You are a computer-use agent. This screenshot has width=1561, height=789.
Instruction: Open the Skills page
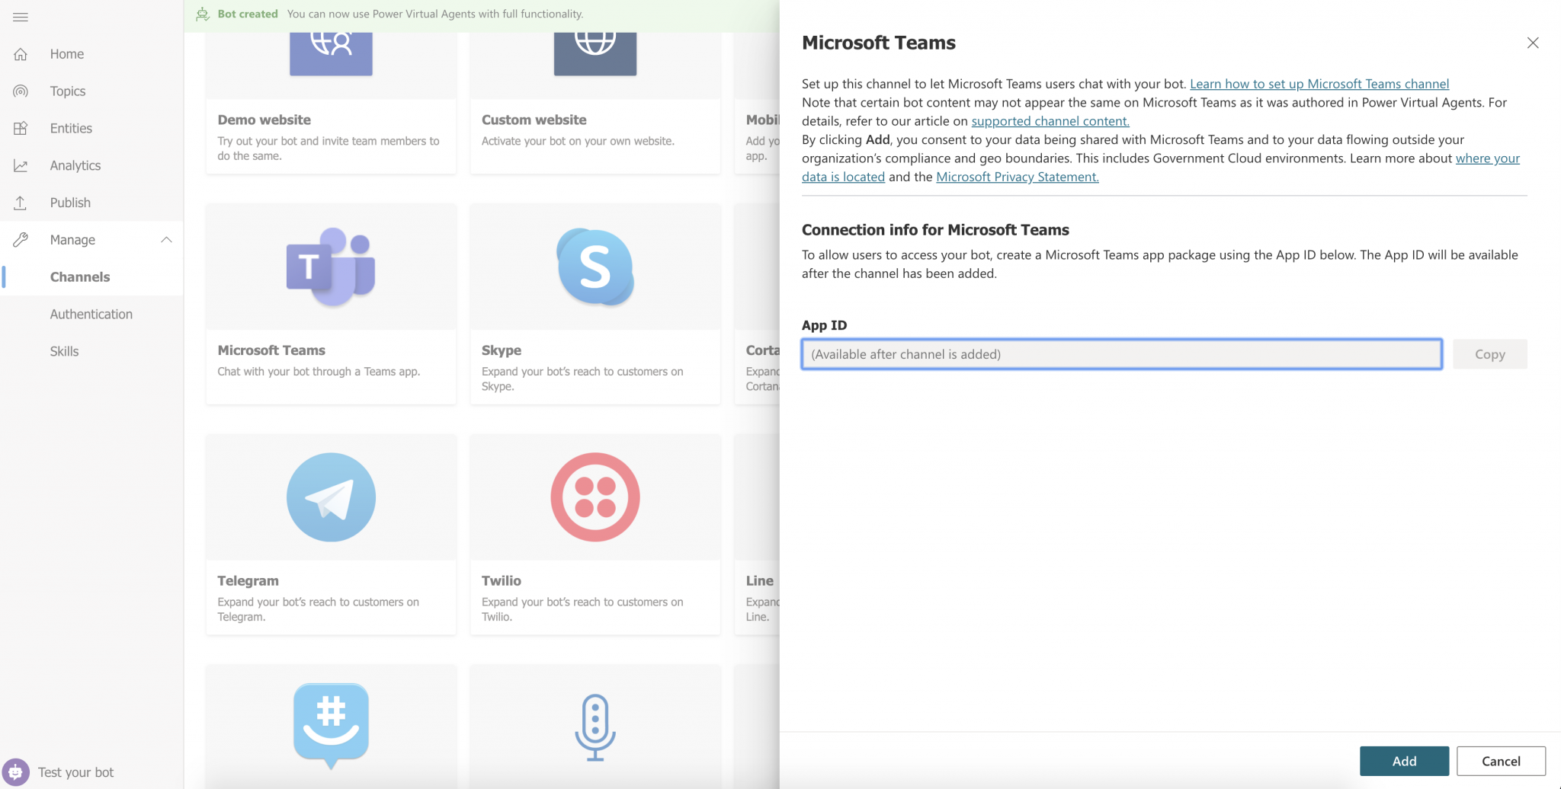(65, 351)
